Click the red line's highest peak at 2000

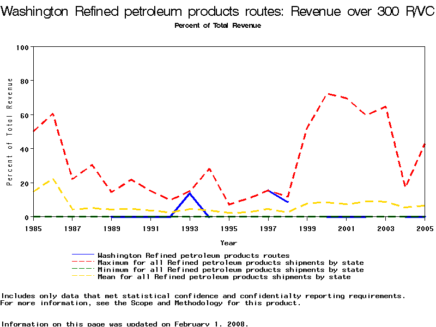click(x=328, y=94)
